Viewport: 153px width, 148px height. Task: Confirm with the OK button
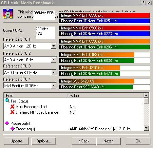click(x=138, y=141)
